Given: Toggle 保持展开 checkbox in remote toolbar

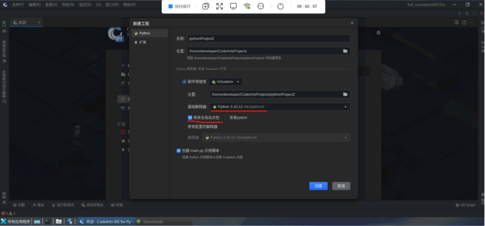Looking at the screenshot, I should tap(171, 6).
